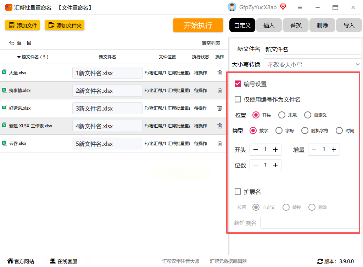Viewport: 363px width, 267px height.
Task: Click the 开始执行 button
Action: pyautogui.click(x=198, y=25)
